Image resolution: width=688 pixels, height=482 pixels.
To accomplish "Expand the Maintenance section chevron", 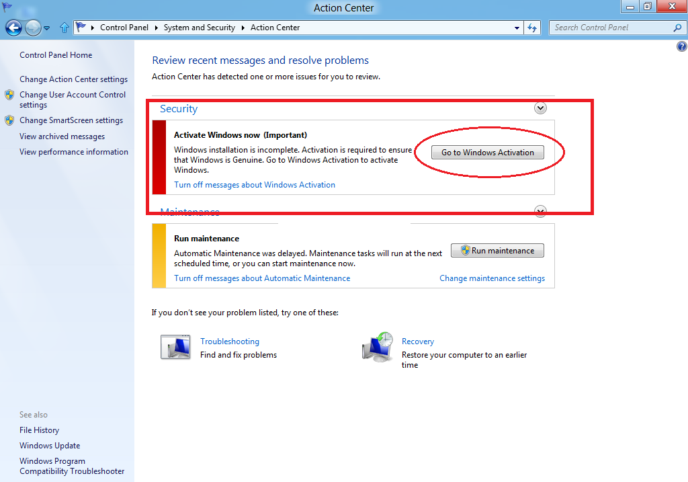I will tap(540, 211).
